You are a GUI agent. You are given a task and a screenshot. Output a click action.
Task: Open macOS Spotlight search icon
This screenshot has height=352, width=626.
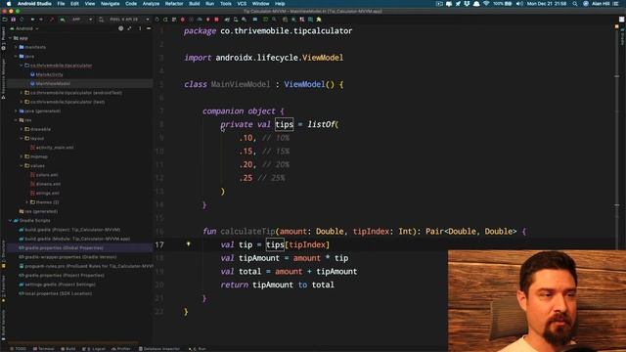point(575,4)
